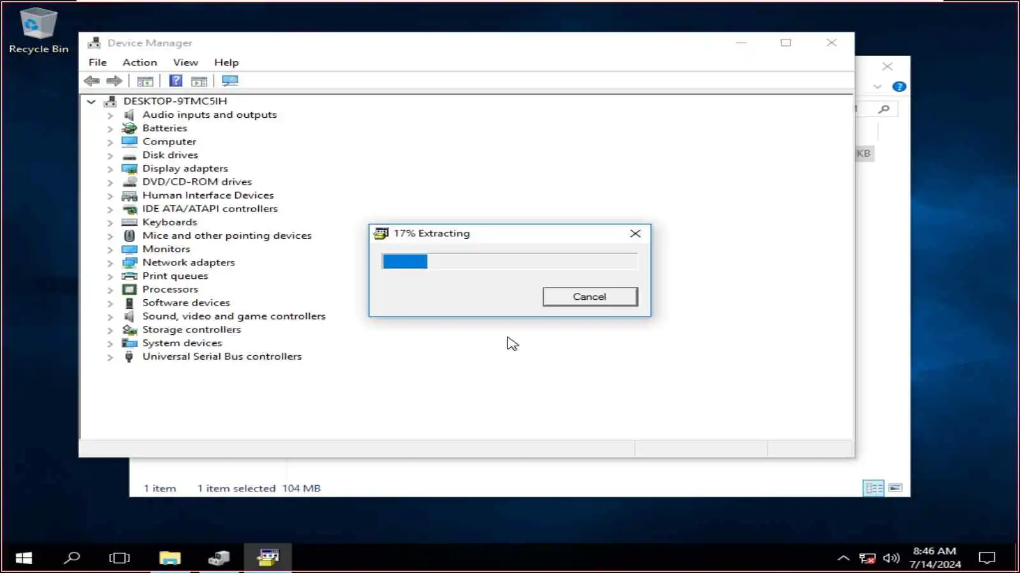Switch to Device Manager taskbar icon
The image size is (1020, 573).
[x=219, y=558]
